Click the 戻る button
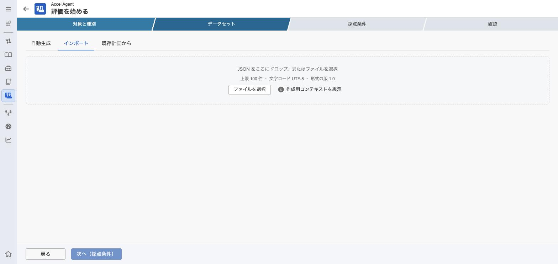This screenshot has width=558, height=264. point(46,254)
